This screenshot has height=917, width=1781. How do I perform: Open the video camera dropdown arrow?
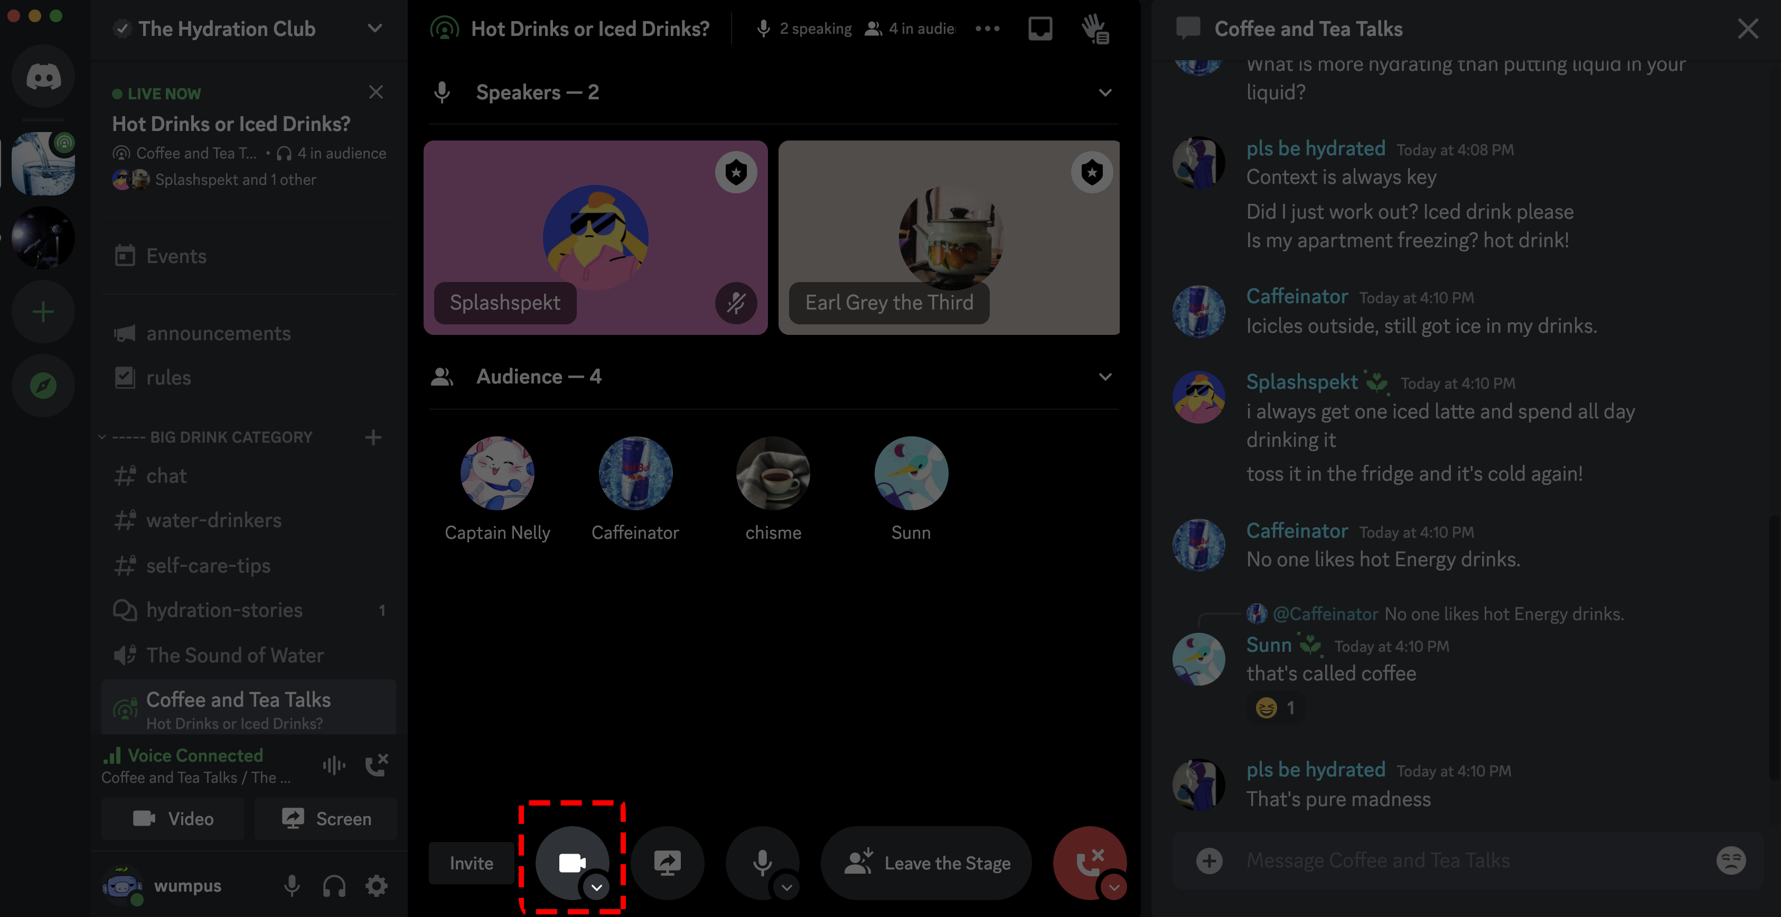click(x=597, y=888)
